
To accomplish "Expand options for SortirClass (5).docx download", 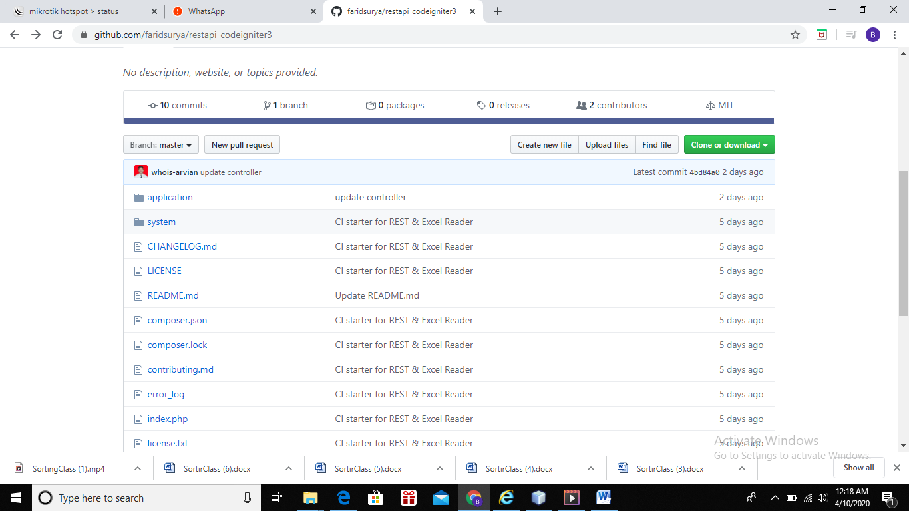I will (x=440, y=468).
